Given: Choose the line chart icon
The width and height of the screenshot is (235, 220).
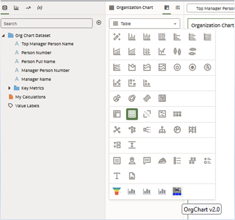Looking at the screenshot, I should [117, 67].
